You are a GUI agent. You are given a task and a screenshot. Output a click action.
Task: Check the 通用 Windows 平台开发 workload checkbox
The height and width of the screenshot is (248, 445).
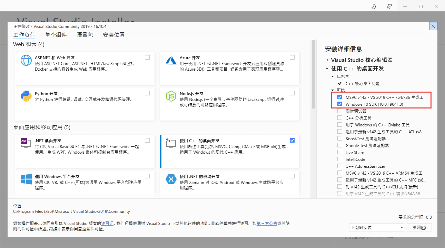(147, 176)
